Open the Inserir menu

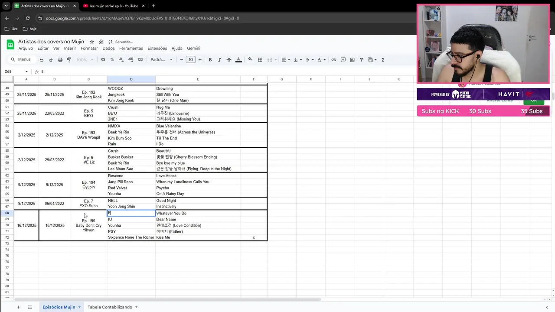coord(70,48)
